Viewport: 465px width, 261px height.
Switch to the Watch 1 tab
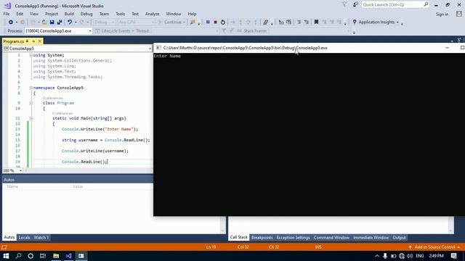tap(41, 238)
